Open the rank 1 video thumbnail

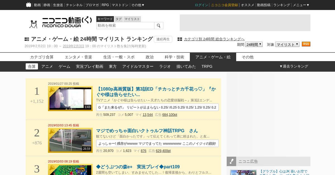pos(70,99)
